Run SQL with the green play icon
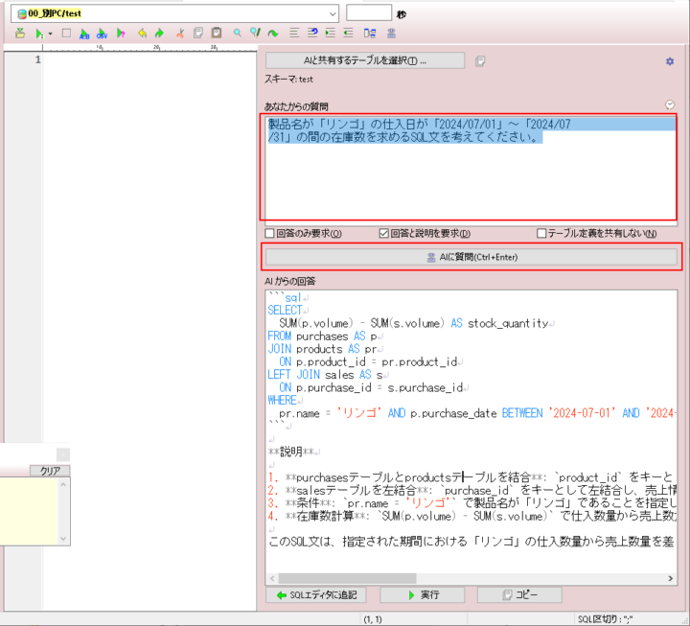Screen dimensions: 690x626 click(39, 34)
